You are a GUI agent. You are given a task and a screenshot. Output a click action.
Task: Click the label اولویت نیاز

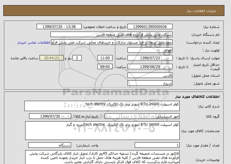click(x=211, y=50)
